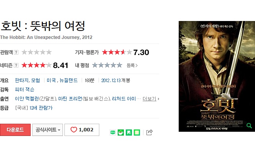Open the export share arrow icon

[150, 132]
